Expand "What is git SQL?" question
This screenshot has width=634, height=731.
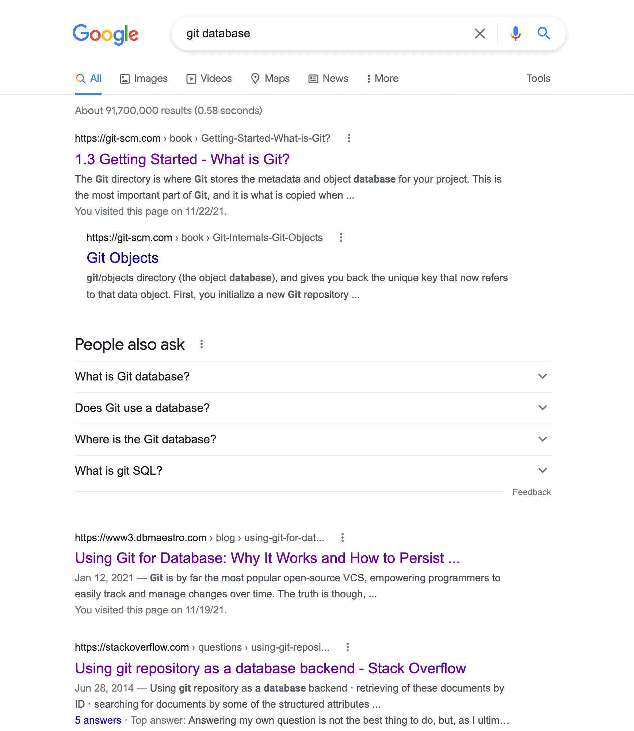313,471
